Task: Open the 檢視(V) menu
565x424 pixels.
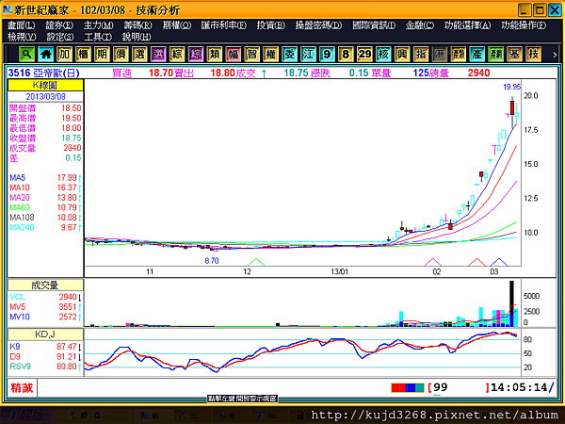Action: pyautogui.click(x=22, y=37)
